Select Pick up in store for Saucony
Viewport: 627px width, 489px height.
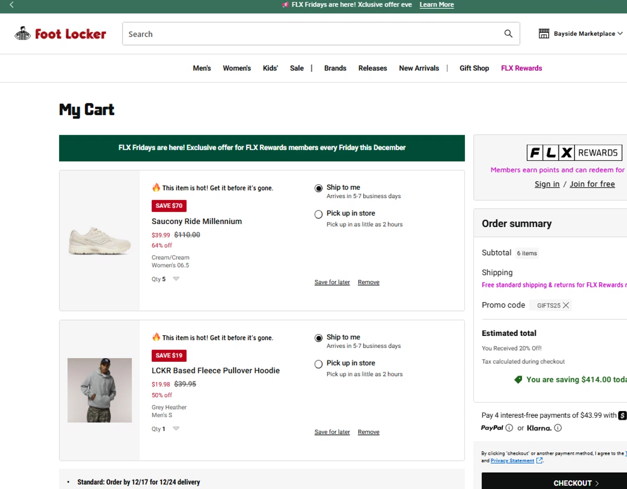pyautogui.click(x=319, y=215)
